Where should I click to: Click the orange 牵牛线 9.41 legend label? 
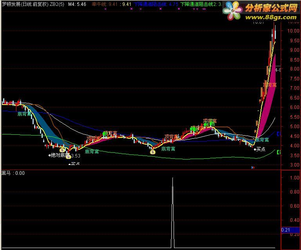coord(105,4)
